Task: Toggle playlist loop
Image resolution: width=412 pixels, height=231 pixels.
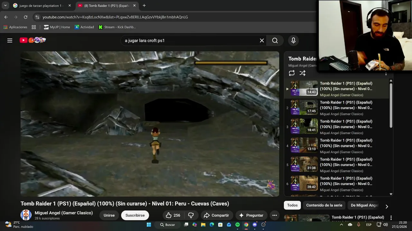Action: coord(292,73)
